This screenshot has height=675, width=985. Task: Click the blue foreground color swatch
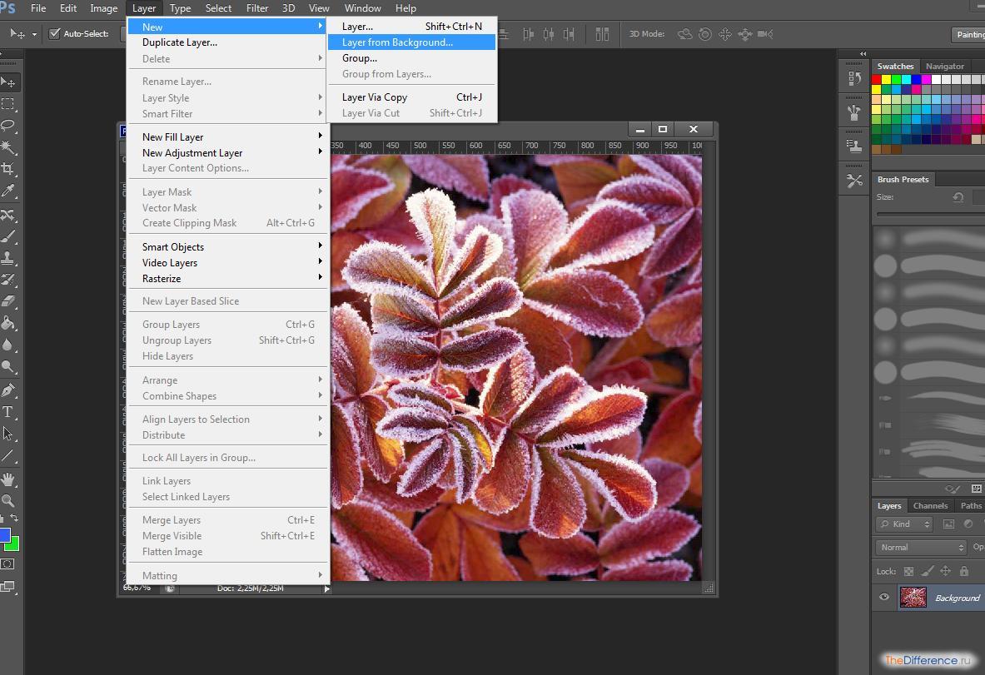(3, 535)
